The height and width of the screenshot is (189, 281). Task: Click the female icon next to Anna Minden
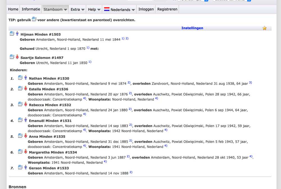(x=26, y=136)
